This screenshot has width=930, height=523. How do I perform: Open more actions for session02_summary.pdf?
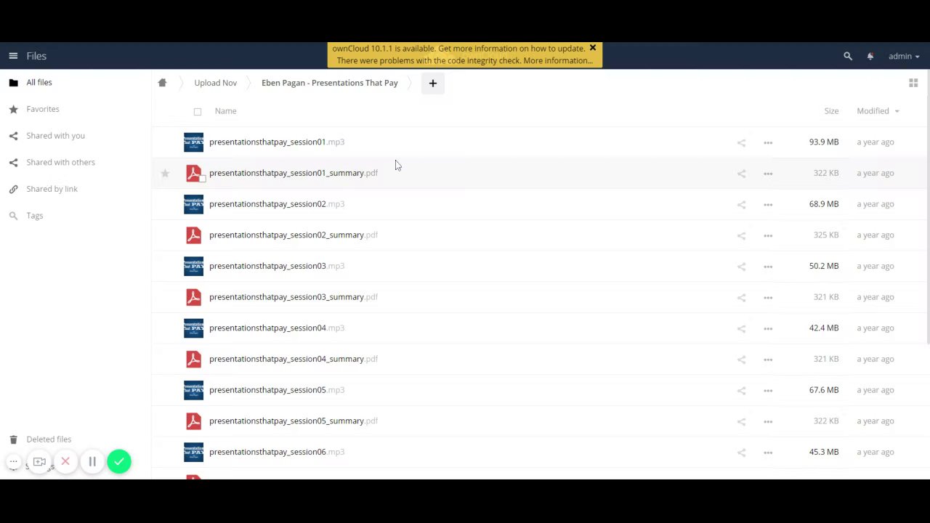(x=768, y=235)
